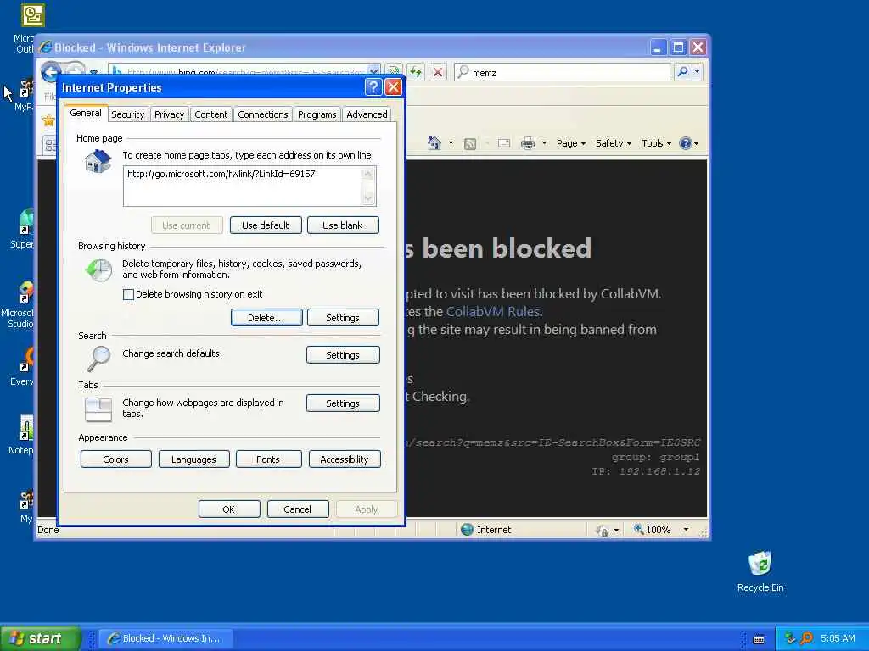Select the Content tab
This screenshot has width=869, height=651.
pyautogui.click(x=210, y=114)
